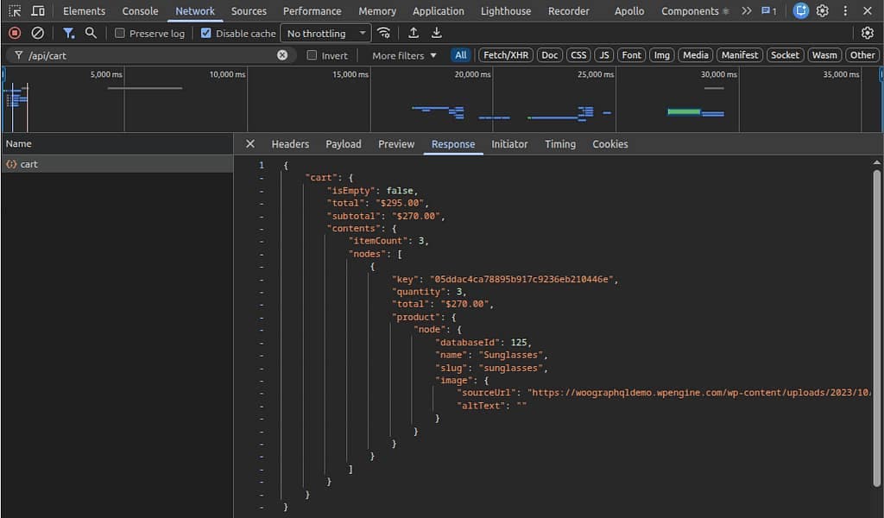Show the response Preview tab
Screen dimensions: 884x518
tap(396, 143)
